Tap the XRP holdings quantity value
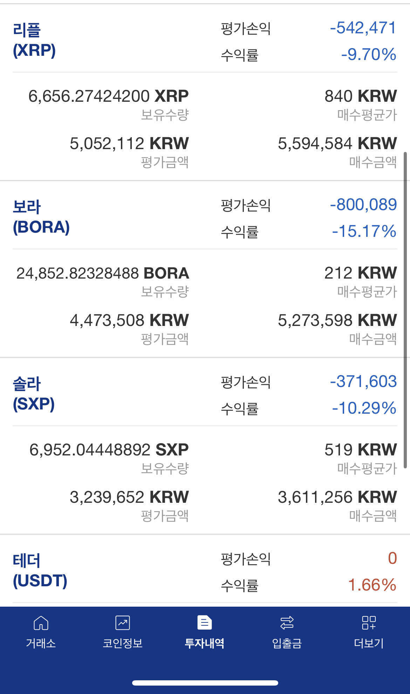 point(108,96)
